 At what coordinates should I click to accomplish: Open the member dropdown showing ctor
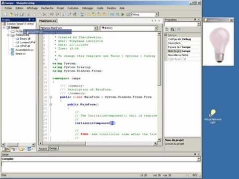click(x=156, y=28)
